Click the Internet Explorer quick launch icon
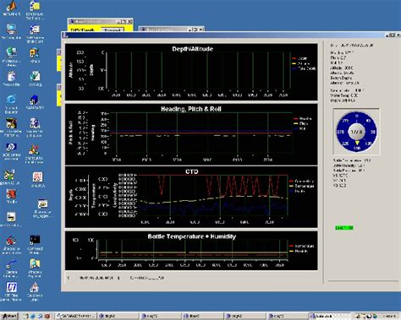This screenshot has width=401, height=320. click(33, 316)
